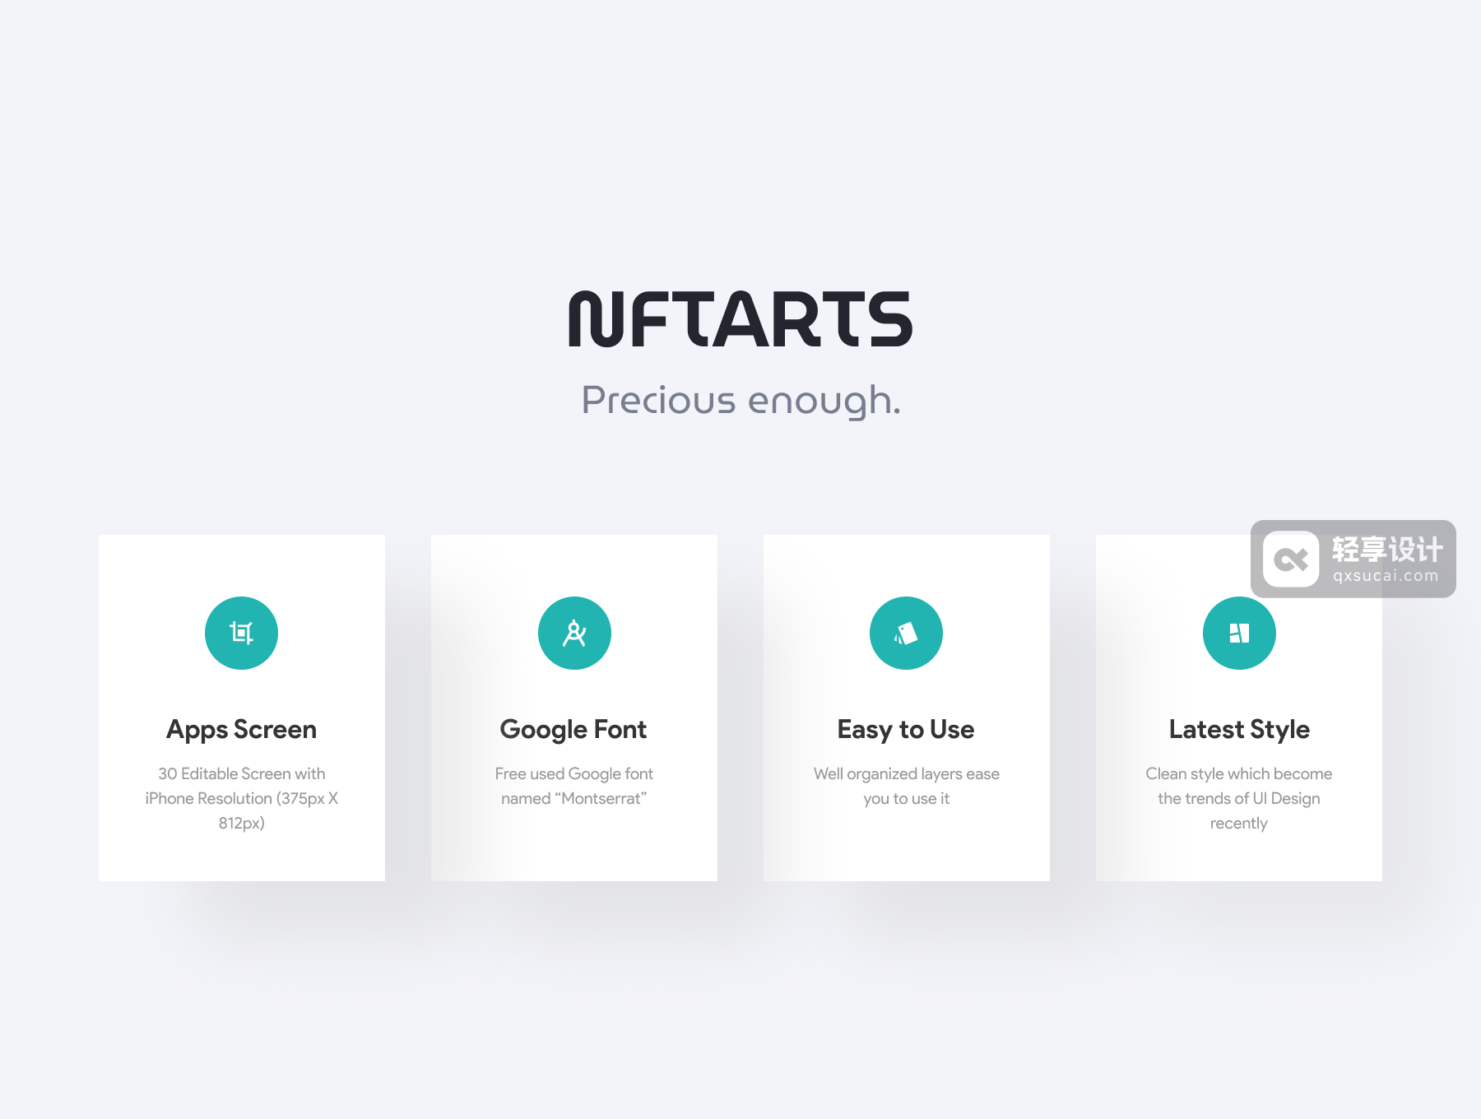Click the watermark logo icon
The height and width of the screenshot is (1119, 1481).
coord(1290,559)
